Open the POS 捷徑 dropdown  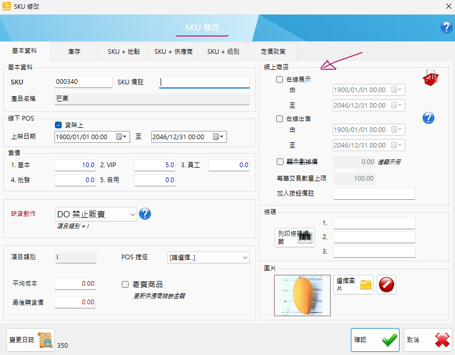(208, 257)
